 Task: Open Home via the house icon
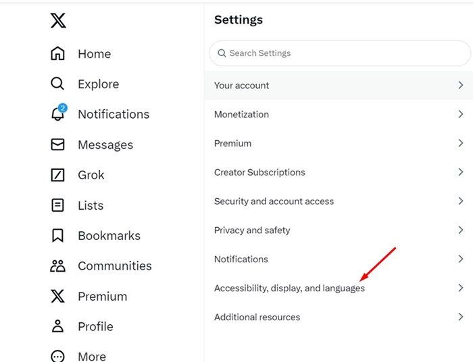[x=57, y=53]
